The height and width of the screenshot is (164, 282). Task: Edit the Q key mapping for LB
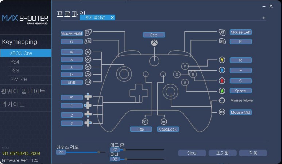tap(72, 41)
